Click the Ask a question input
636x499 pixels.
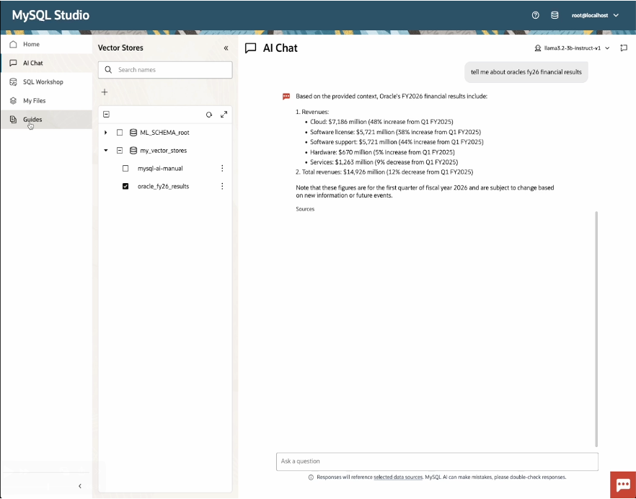coord(437,462)
